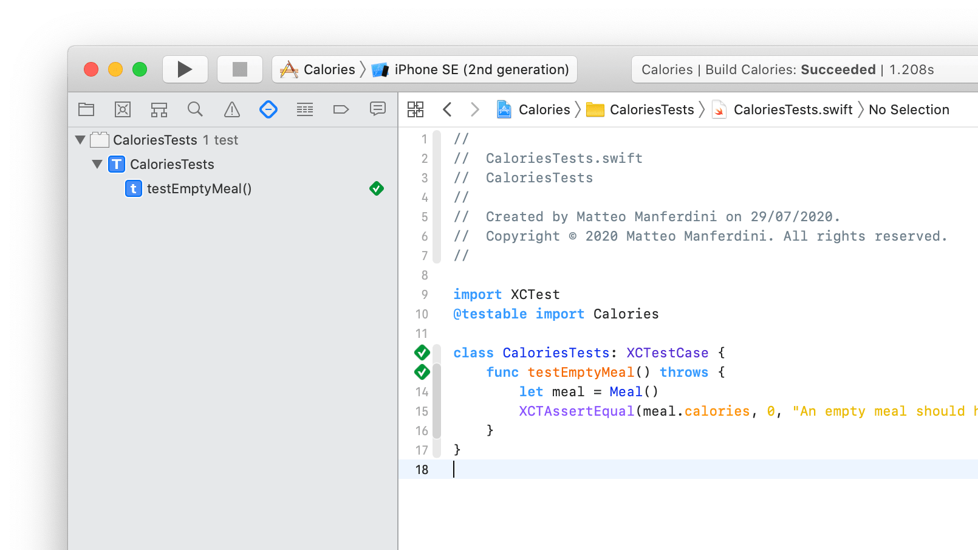
Task: Run the Calories scheme with play button
Action: coord(185,69)
